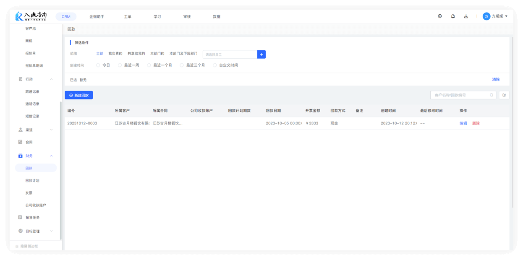Open 报价单 in the sidebar
This screenshot has height=260, width=523.
31,53
